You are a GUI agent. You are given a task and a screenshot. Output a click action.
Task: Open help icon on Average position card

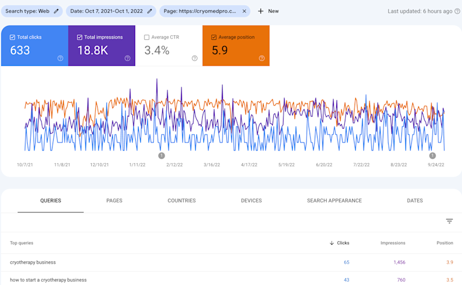click(x=262, y=58)
